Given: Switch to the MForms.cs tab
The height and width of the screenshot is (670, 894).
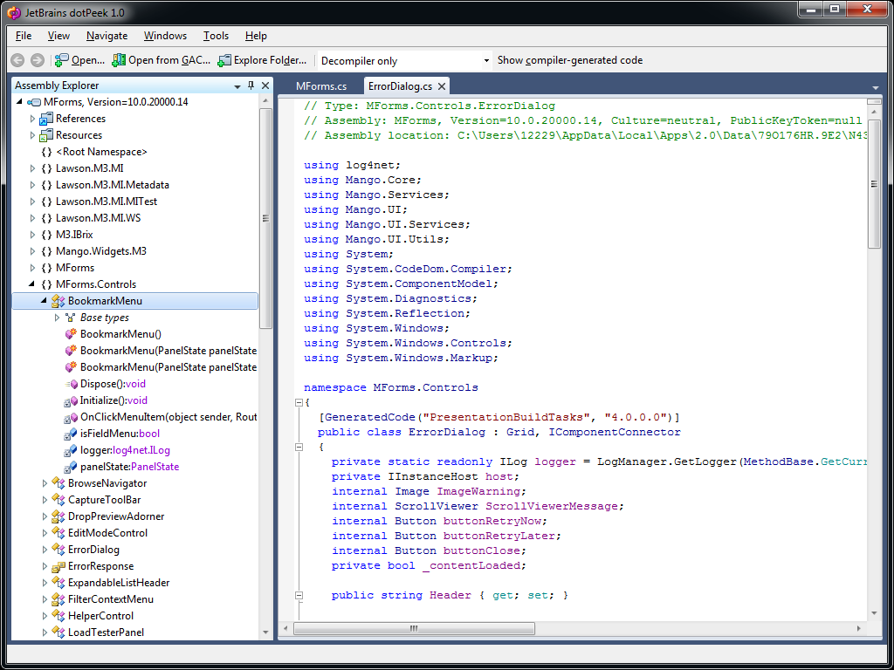Looking at the screenshot, I should pos(321,86).
